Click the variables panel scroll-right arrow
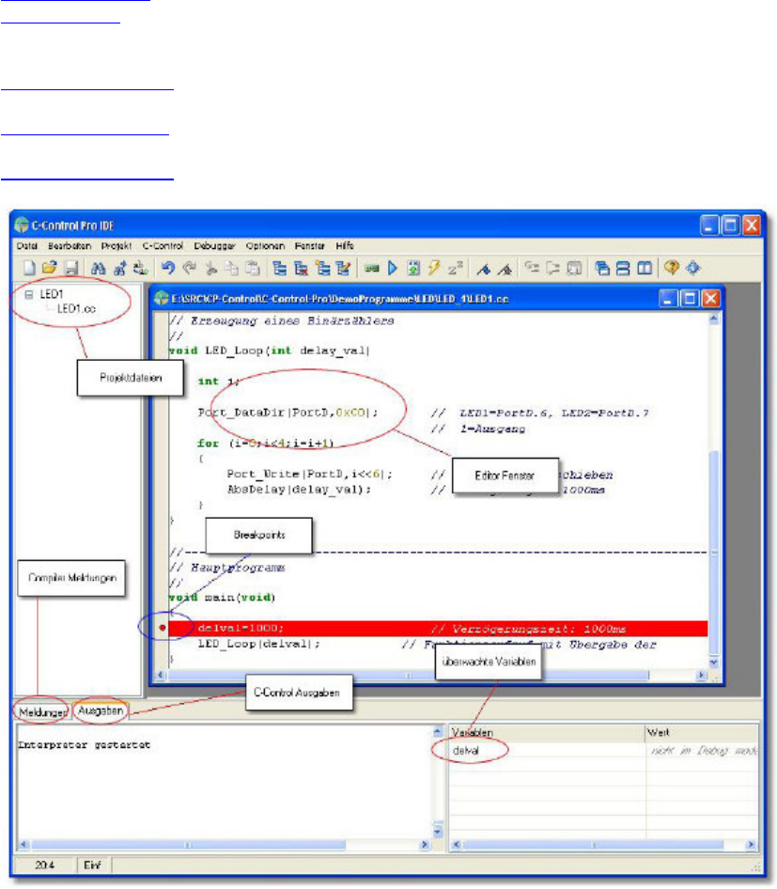Screen dimensions: 777x889 [752, 845]
